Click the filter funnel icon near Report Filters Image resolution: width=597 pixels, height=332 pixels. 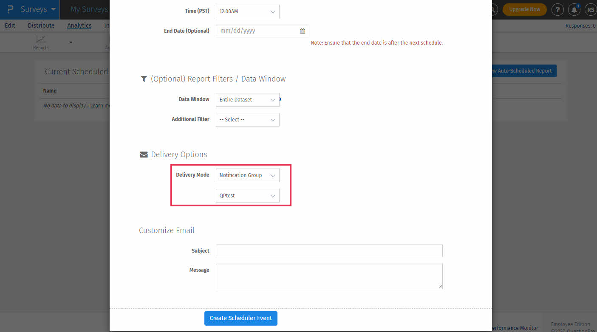(x=144, y=79)
